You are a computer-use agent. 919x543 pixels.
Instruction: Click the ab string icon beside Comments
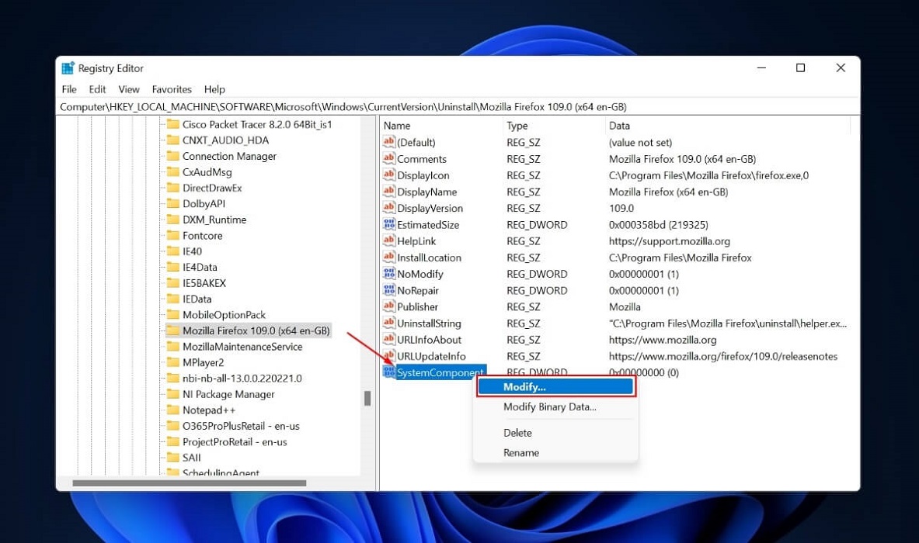point(389,159)
